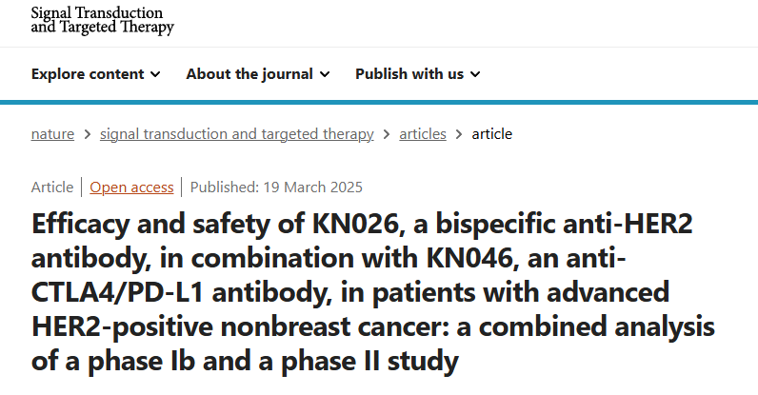
Task: Open the Publish with us menu label
Action: (409, 74)
